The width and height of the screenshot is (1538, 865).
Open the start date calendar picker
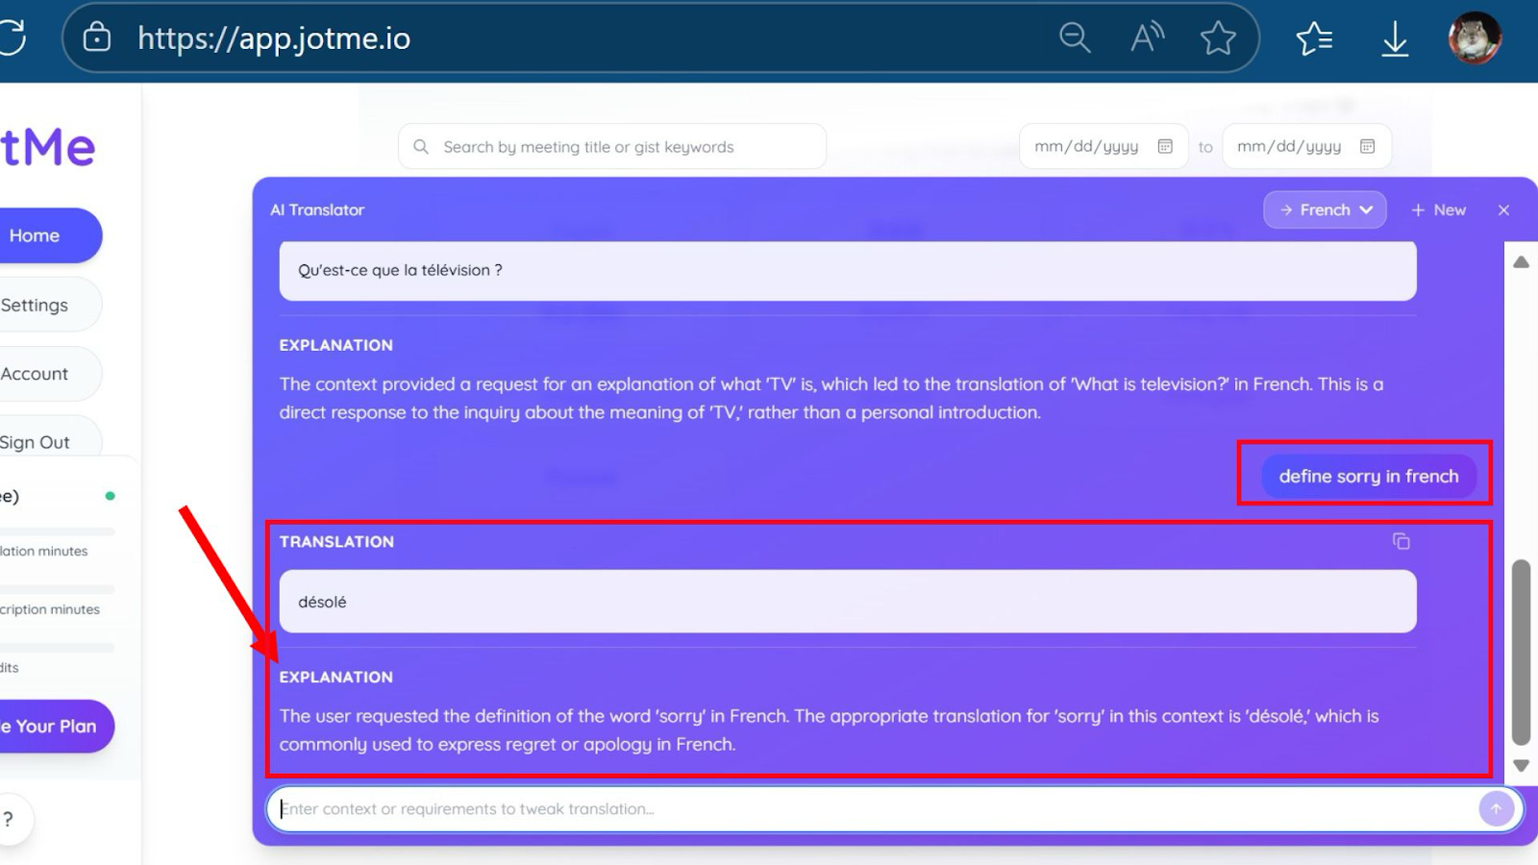1164,146
